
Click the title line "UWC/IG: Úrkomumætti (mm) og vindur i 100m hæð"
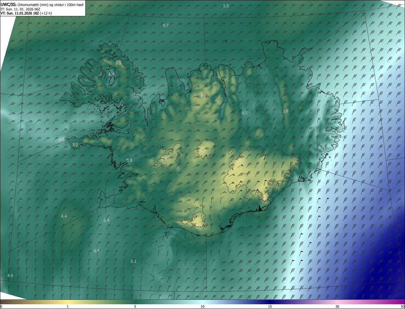pyautogui.click(x=42, y=4)
